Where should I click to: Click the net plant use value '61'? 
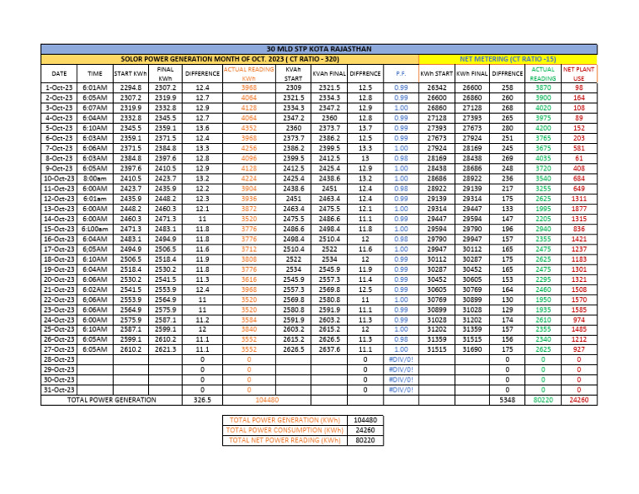point(579,158)
